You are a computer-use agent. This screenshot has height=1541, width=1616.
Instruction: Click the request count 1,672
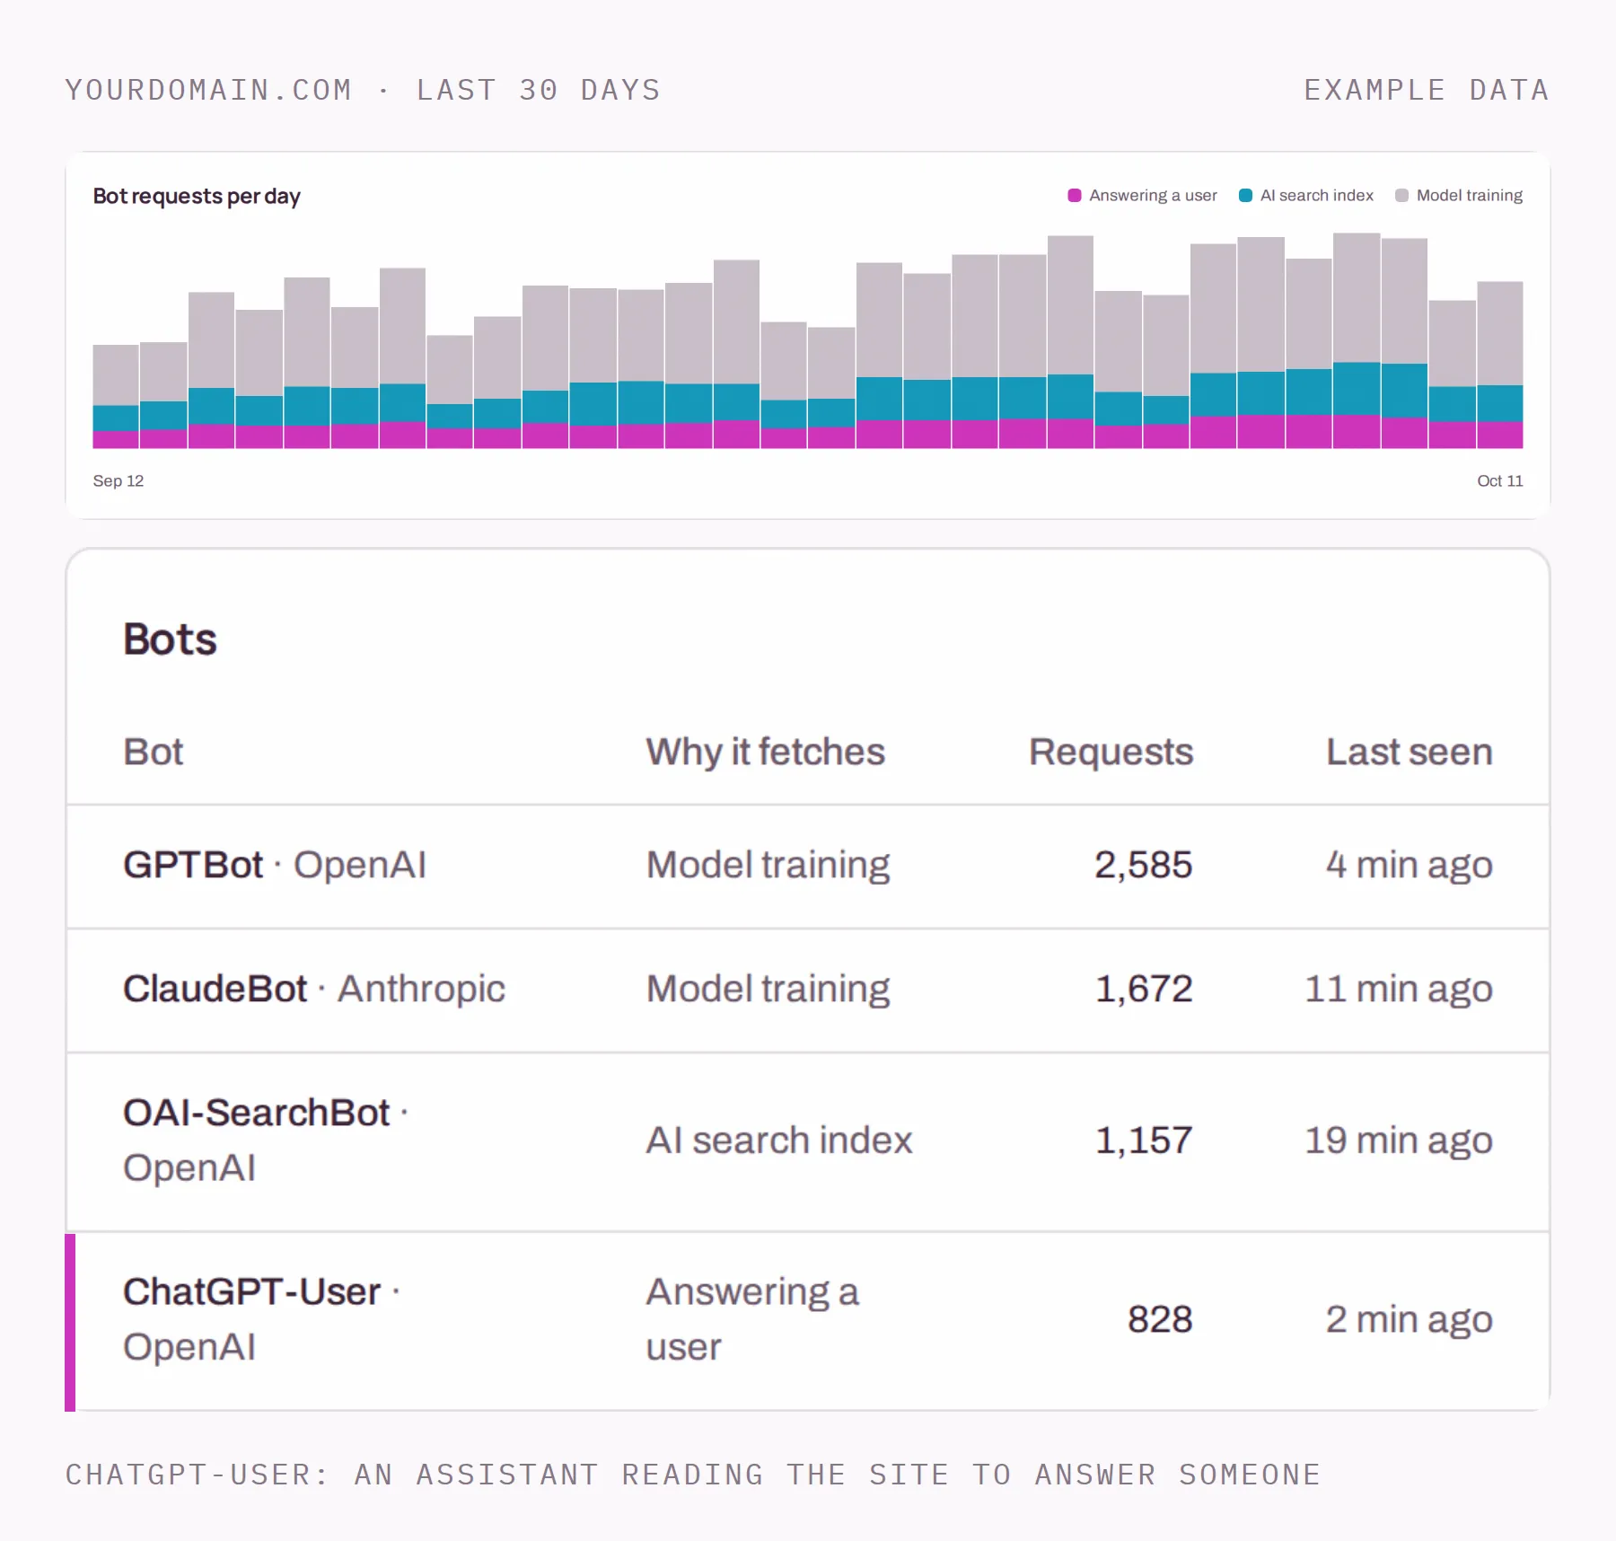[x=1143, y=990]
